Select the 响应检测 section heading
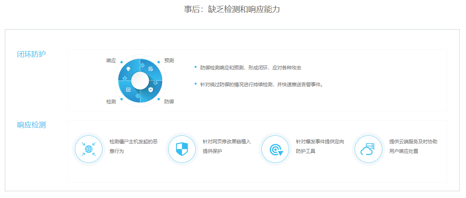The height and width of the screenshot is (198, 466). [31, 125]
